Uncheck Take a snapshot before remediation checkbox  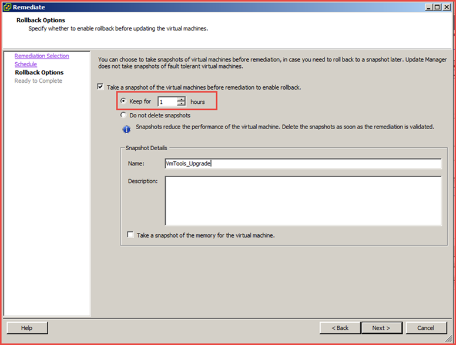[x=100, y=87]
